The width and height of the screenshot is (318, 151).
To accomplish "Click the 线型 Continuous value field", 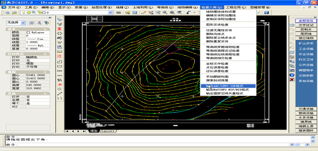I will (x=37, y=39).
